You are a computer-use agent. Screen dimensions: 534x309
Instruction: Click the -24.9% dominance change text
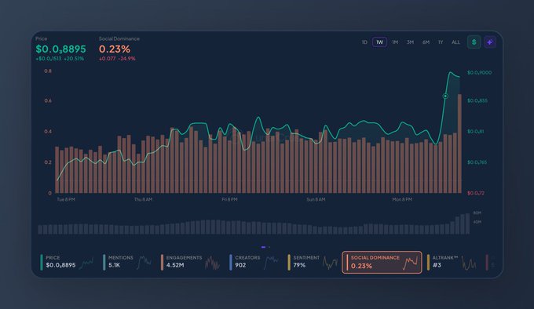coord(126,59)
